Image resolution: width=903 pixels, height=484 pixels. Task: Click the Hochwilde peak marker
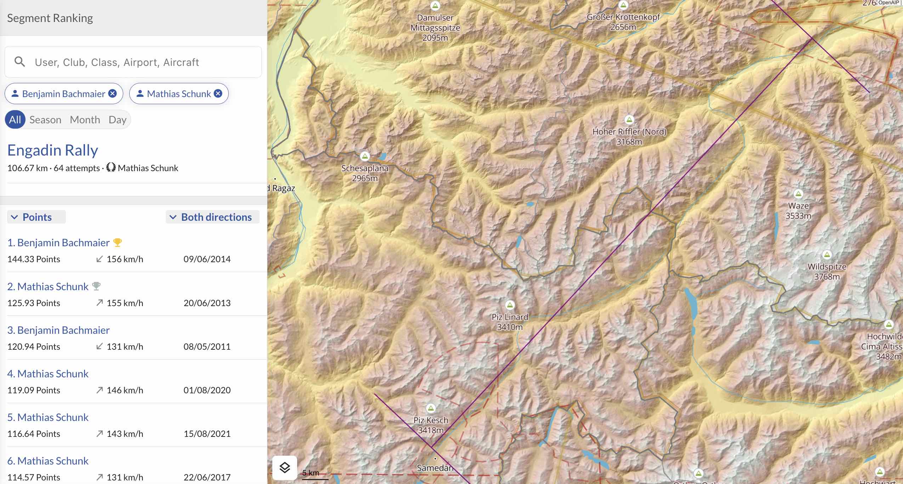click(x=888, y=324)
